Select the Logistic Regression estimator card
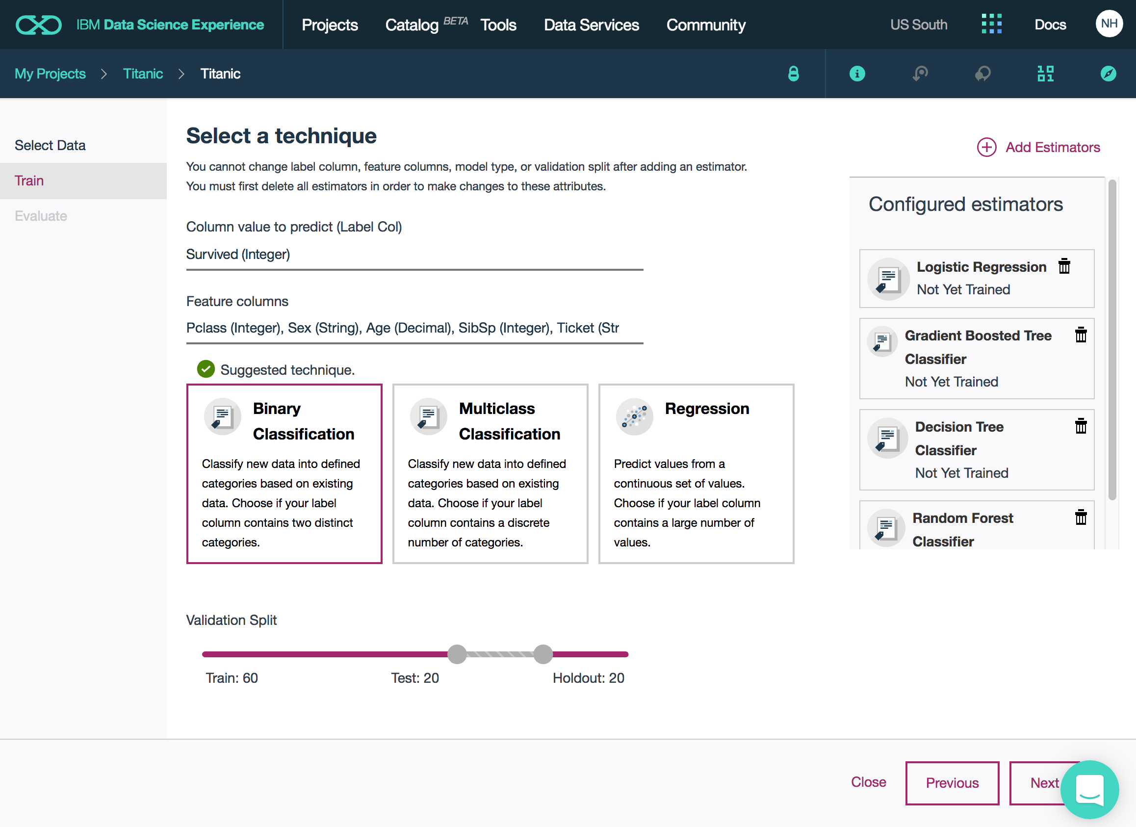The image size is (1136, 827). [x=976, y=279]
